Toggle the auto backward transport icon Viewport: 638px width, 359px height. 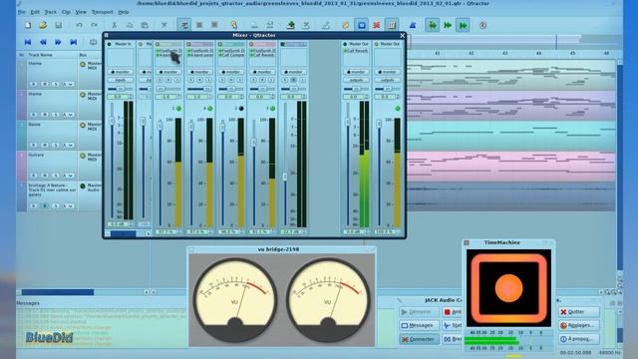click(x=448, y=25)
